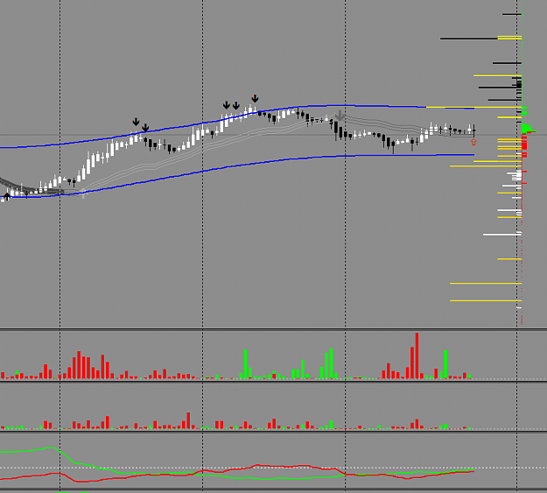This screenshot has width=547, height=493.
Task: Click the longest white horizontal level line
Action: pyautogui.click(x=502, y=235)
